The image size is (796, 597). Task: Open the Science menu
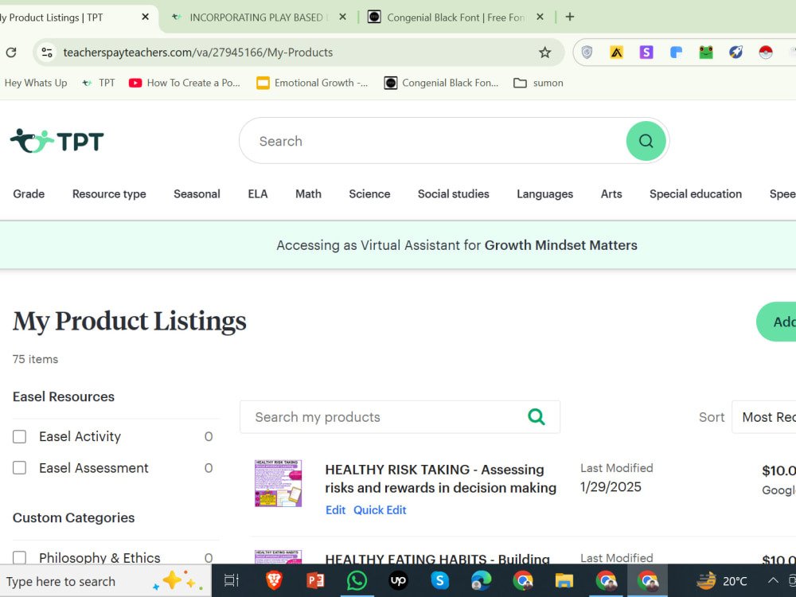pos(369,194)
